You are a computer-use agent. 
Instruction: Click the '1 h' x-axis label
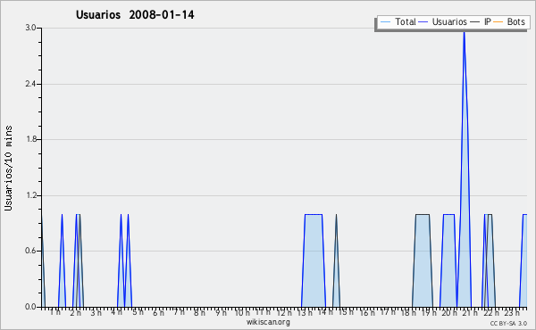(x=55, y=312)
